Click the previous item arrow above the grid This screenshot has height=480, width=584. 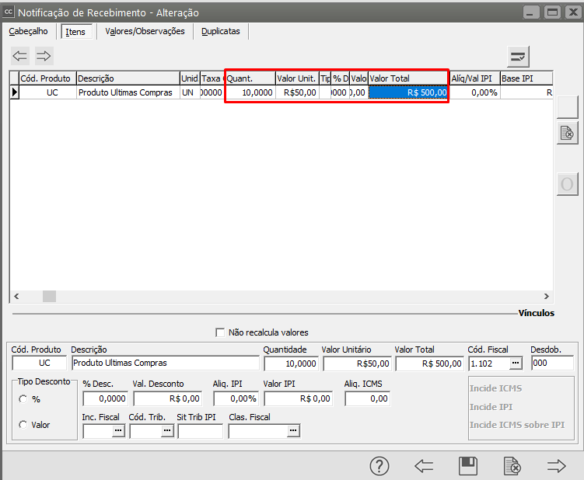tap(20, 56)
